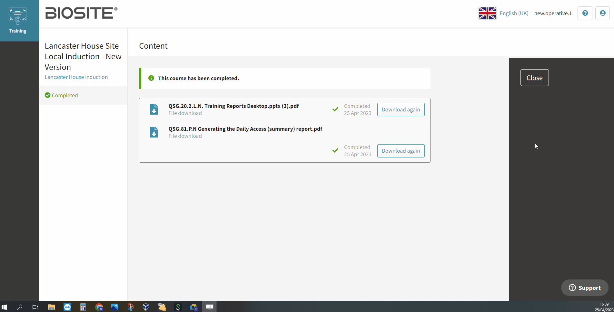Open File Explorer from the taskbar
The image size is (614, 312).
[52, 307]
